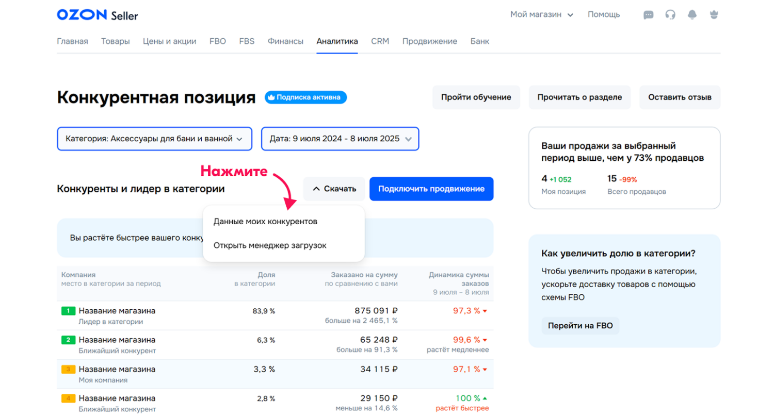
Task: Open the notifications bell icon
Action: pos(692,15)
